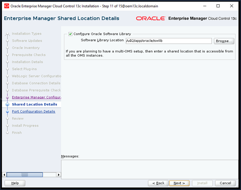Click the sidebar scroll left arrow
The width and height of the screenshot is (241, 190).
pos(4,175)
